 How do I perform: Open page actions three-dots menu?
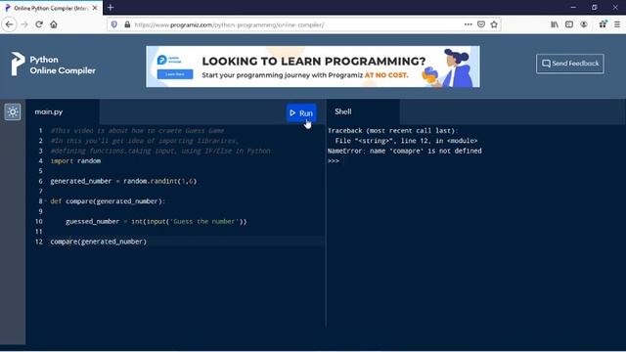point(468,24)
